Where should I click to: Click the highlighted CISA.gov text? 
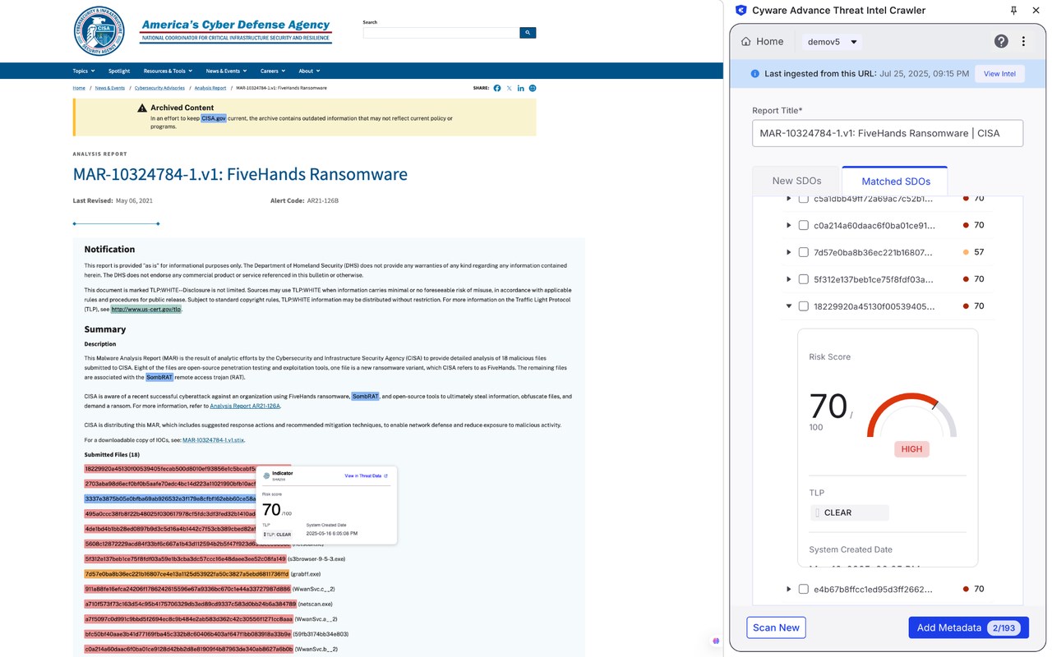click(x=214, y=118)
